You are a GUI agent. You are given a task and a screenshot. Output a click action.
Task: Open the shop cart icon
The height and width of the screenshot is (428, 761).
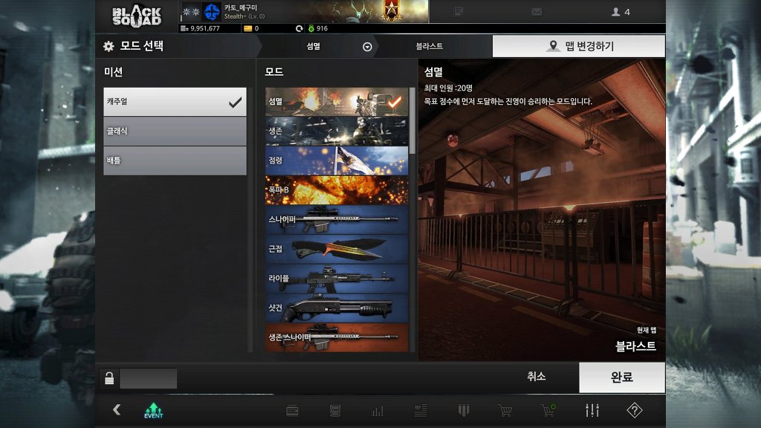[505, 410]
